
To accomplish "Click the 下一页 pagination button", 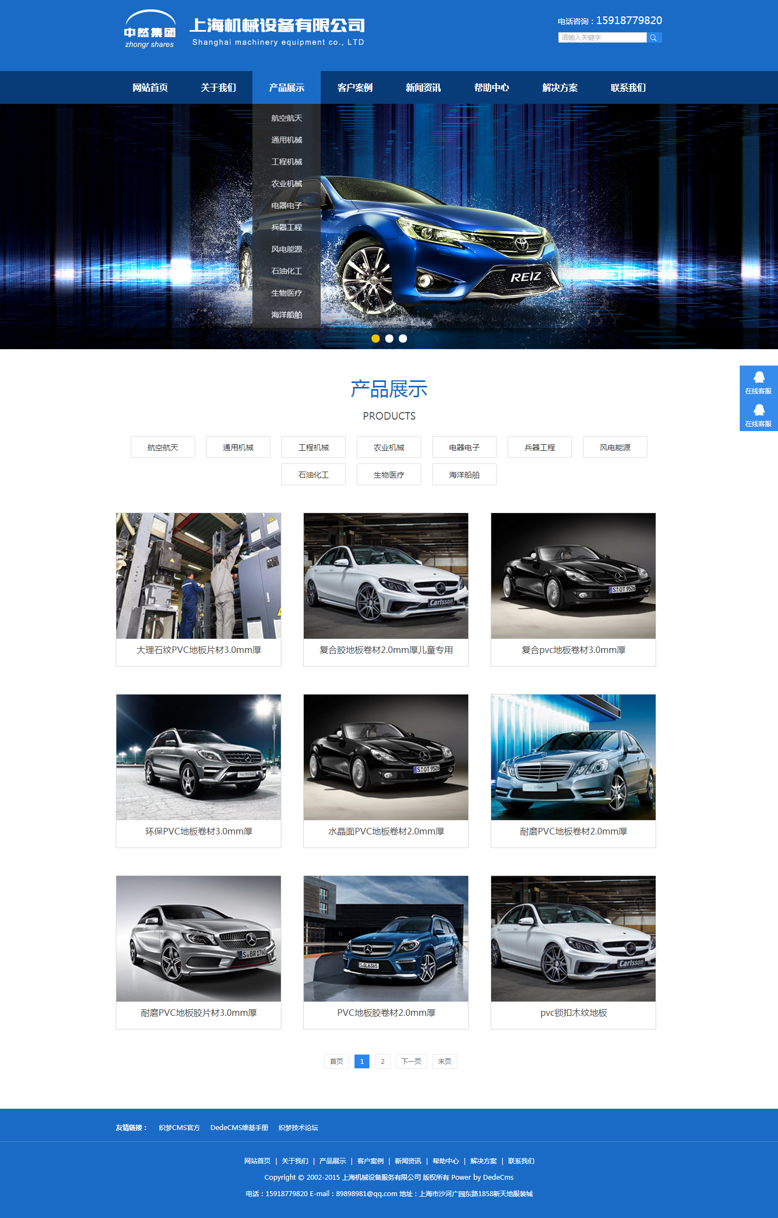I will pyautogui.click(x=411, y=1061).
